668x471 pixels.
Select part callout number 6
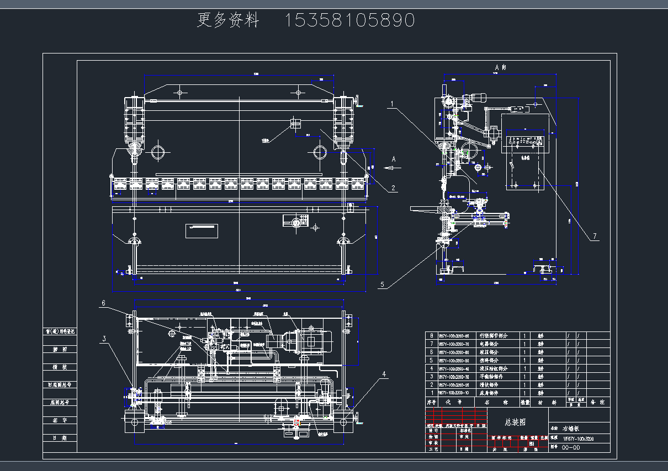[x=103, y=303]
